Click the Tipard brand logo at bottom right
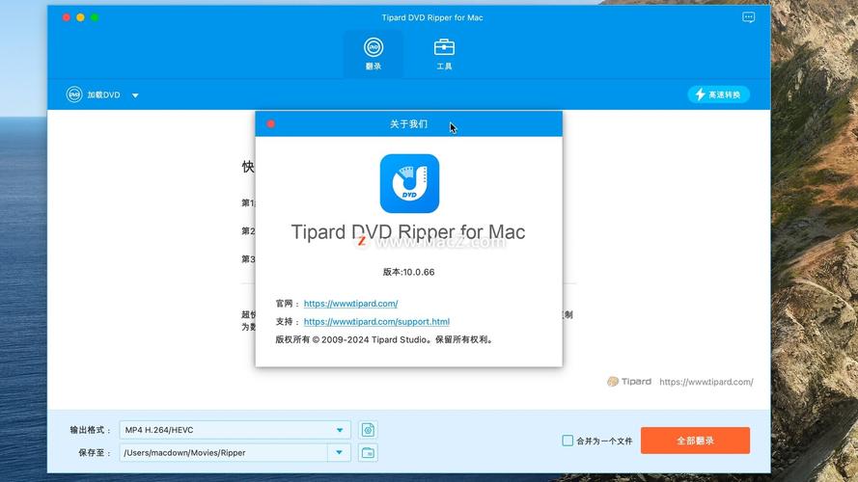 (x=629, y=382)
